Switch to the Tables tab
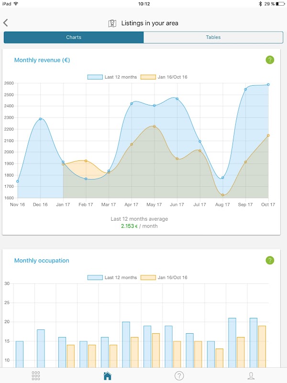The image size is (287, 383). (x=213, y=37)
